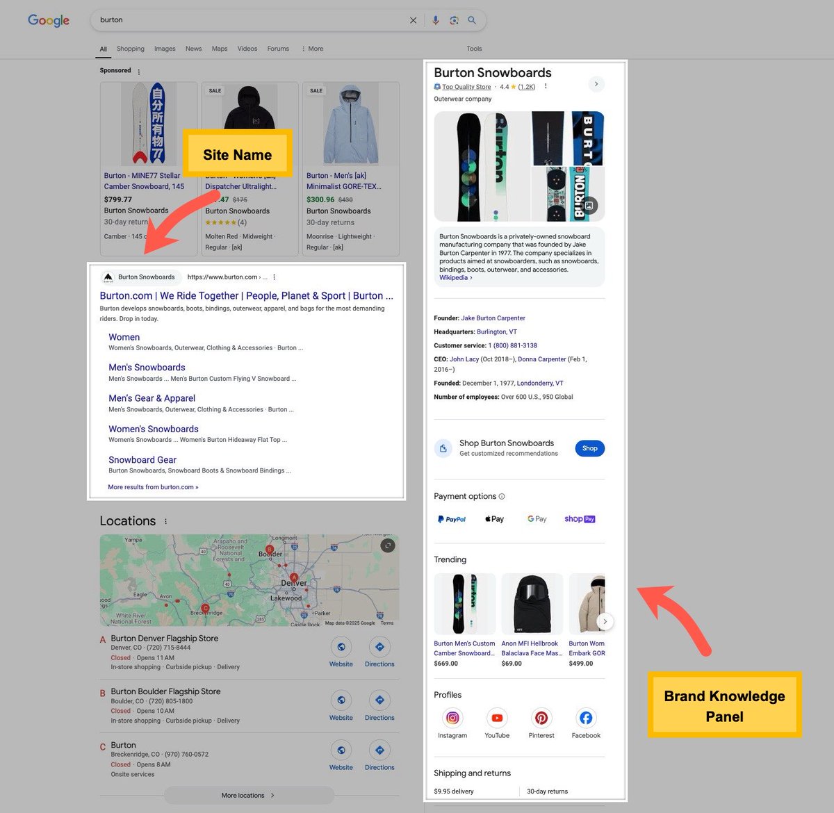
Task: Click the Payment options info icon
Action: tap(502, 497)
